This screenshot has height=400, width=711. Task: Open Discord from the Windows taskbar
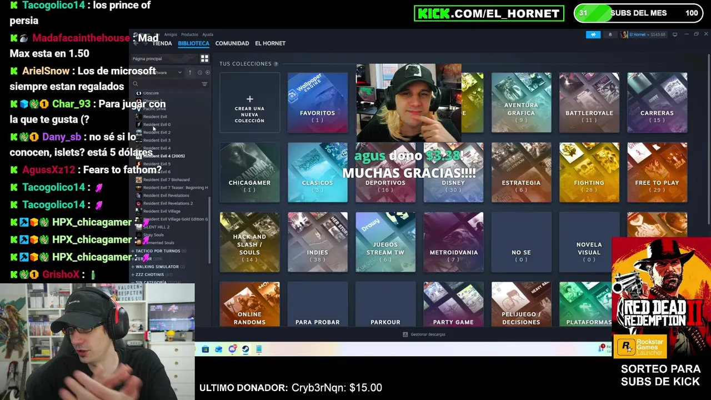pos(232,349)
